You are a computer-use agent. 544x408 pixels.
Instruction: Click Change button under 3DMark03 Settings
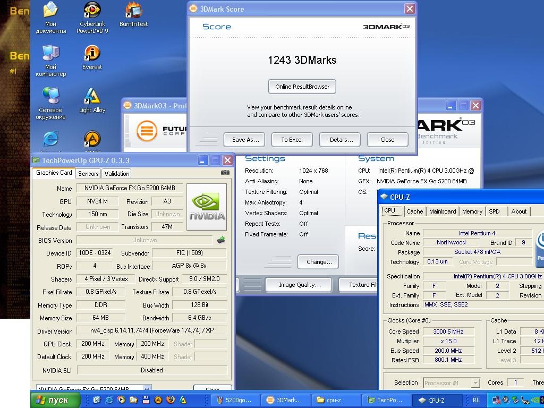tap(319, 262)
